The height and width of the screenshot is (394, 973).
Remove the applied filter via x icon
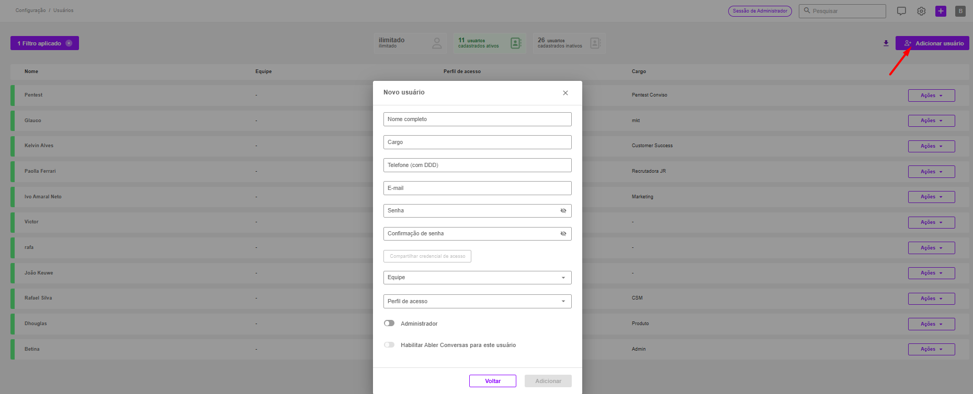click(x=69, y=43)
